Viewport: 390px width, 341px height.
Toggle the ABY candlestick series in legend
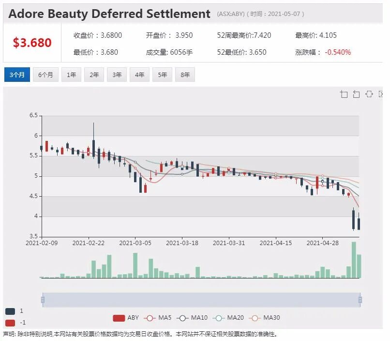(x=126, y=318)
